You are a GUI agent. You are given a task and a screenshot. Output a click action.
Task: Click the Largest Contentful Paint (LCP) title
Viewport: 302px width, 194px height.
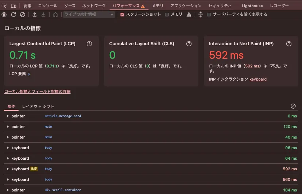[42, 44]
